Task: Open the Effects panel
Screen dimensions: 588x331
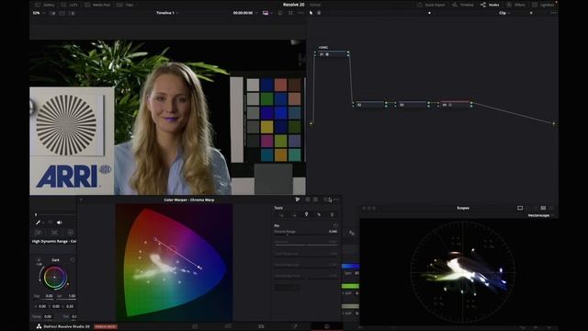Action: [515, 5]
